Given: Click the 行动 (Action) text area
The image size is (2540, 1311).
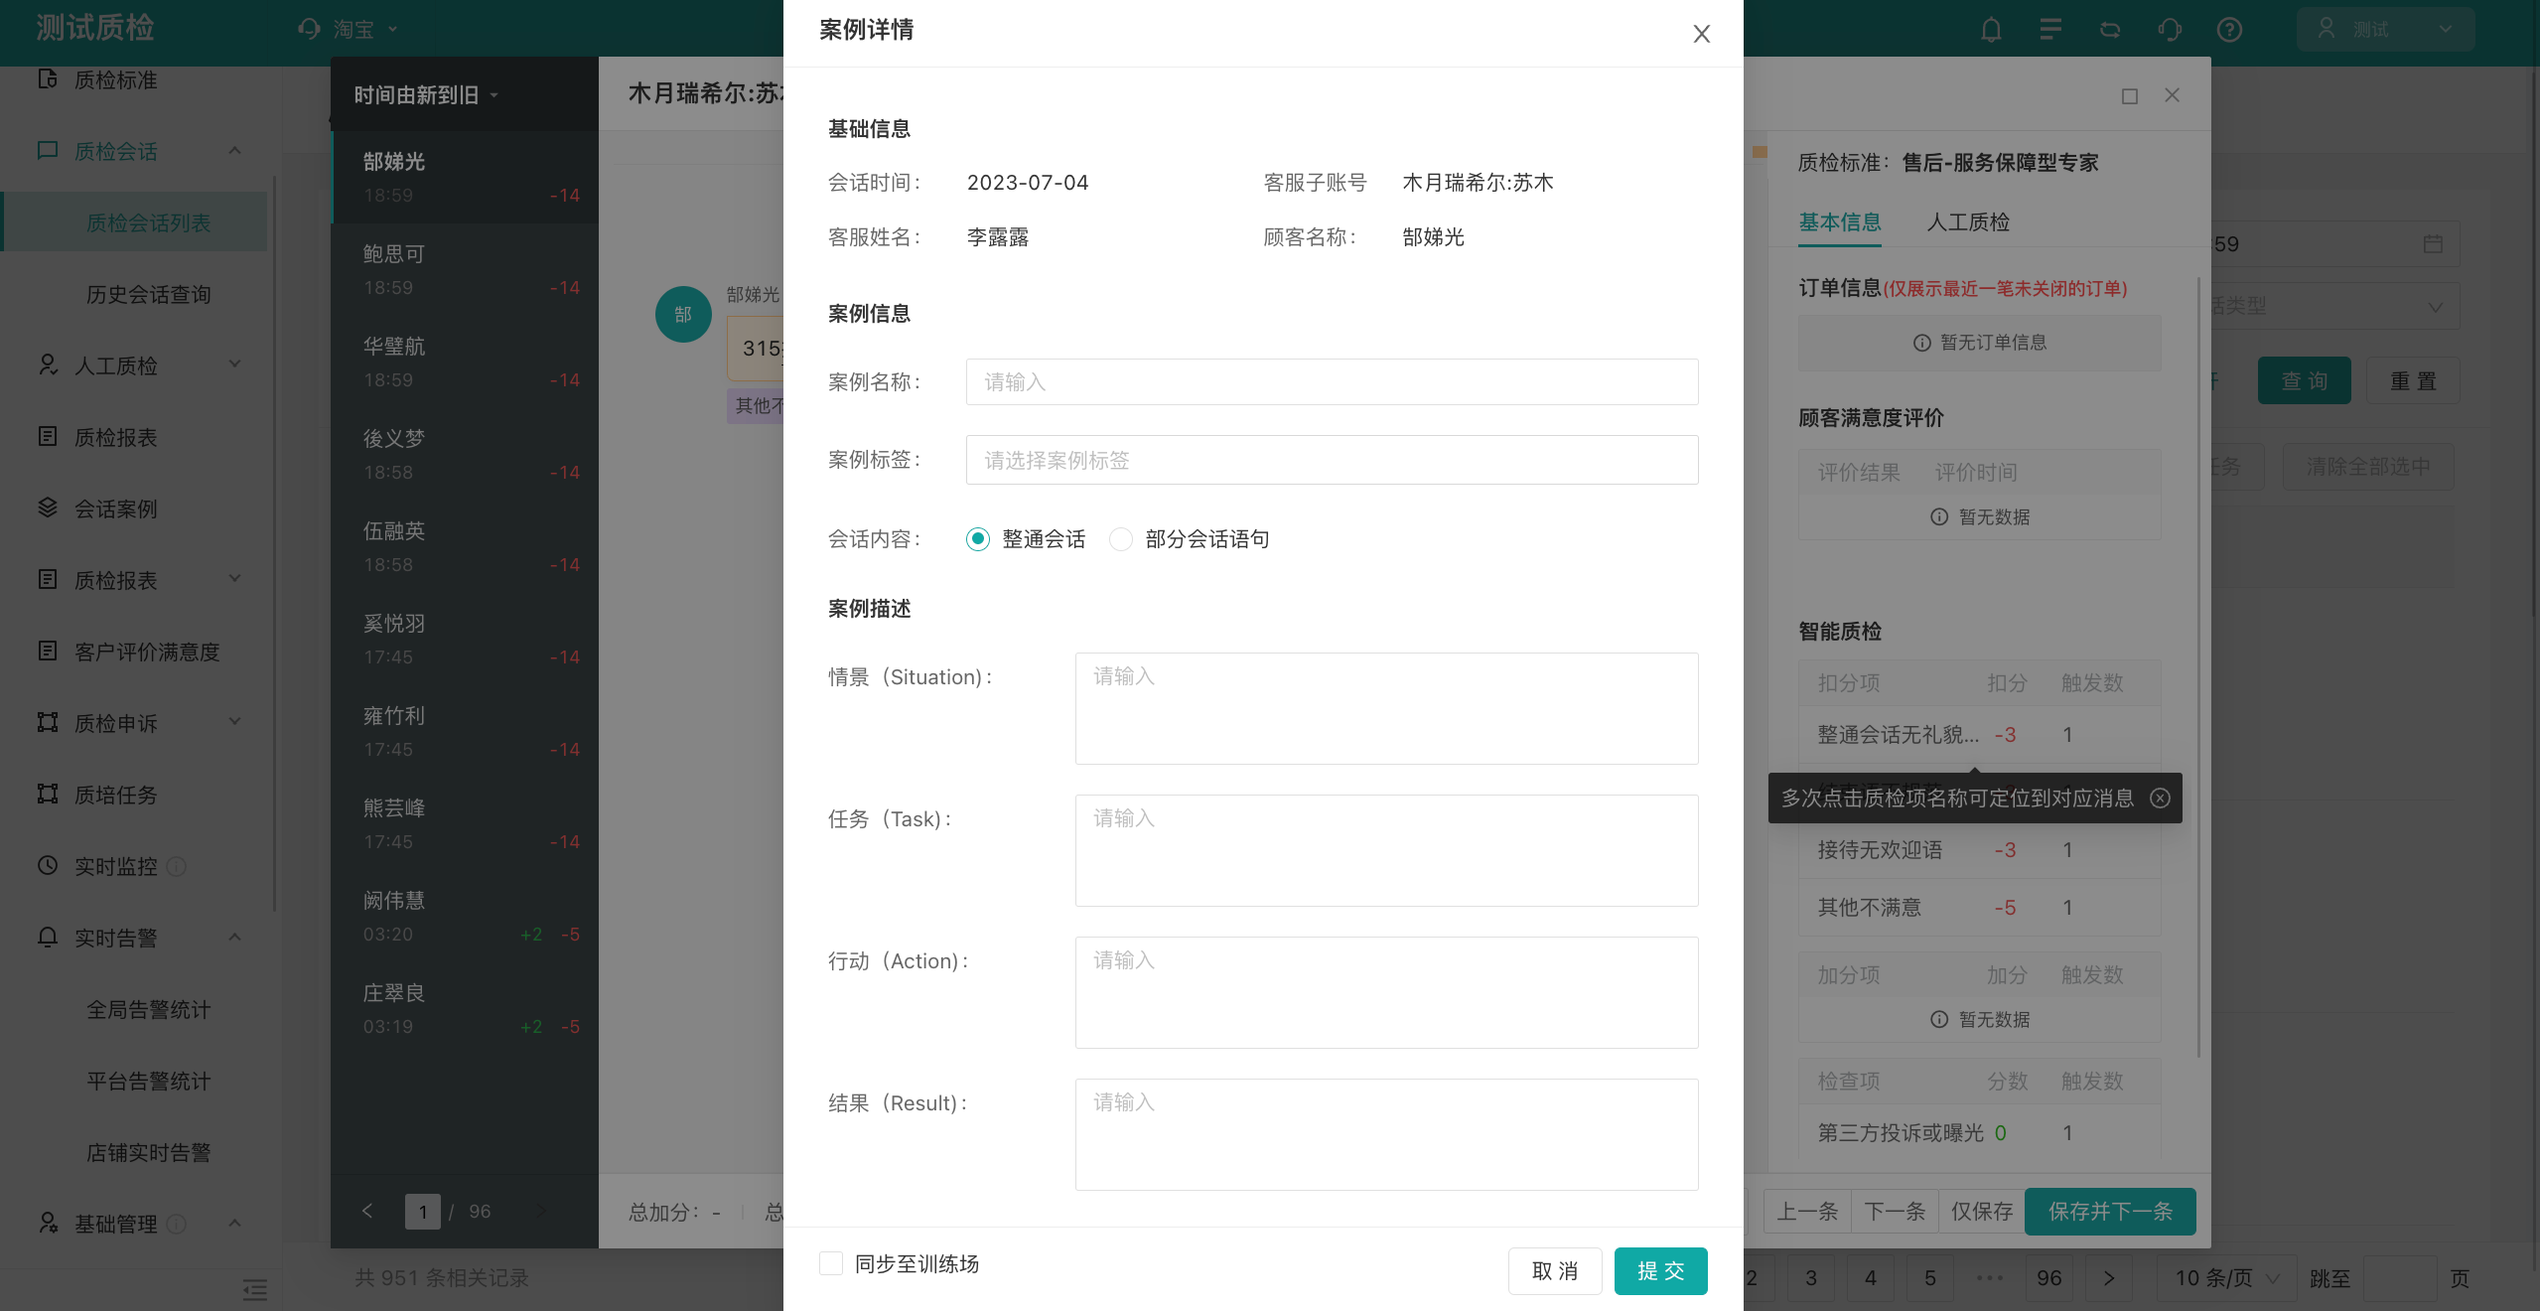Looking at the screenshot, I should coord(1386,992).
